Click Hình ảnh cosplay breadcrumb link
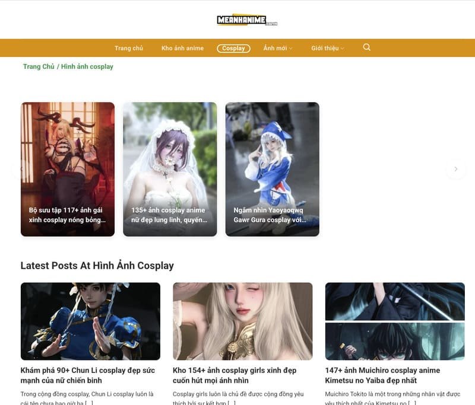Viewport: 475px width, 405px height. (87, 66)
